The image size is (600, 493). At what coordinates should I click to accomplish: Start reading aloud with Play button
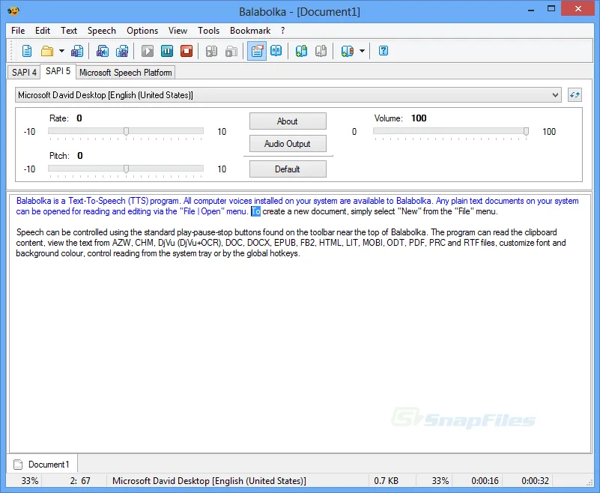[148, 51]
